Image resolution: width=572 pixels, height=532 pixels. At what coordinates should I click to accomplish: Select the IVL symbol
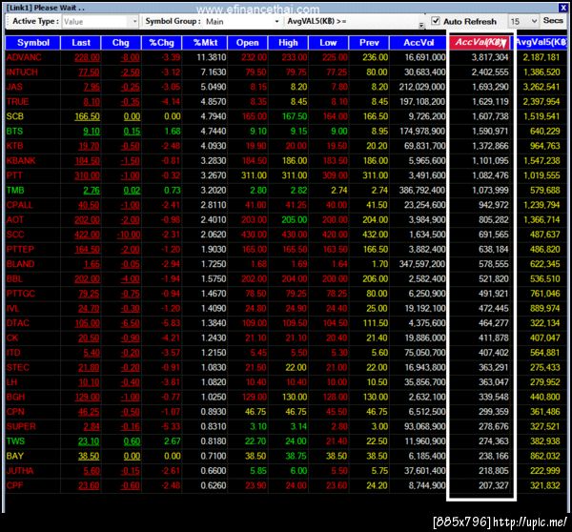(12, 309)
